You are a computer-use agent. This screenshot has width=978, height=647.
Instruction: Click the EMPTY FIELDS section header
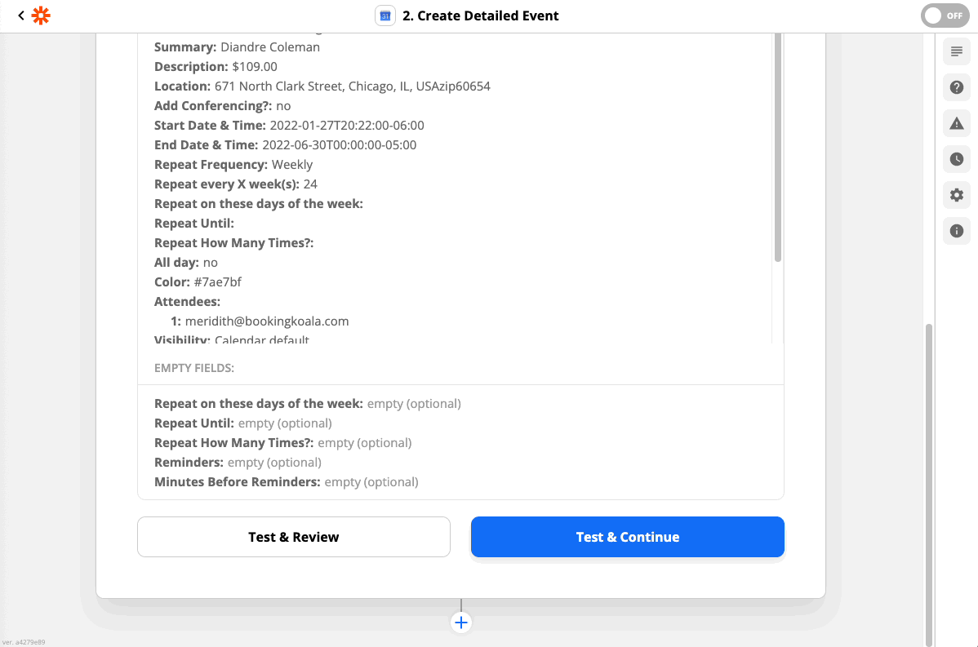point(194,368)
